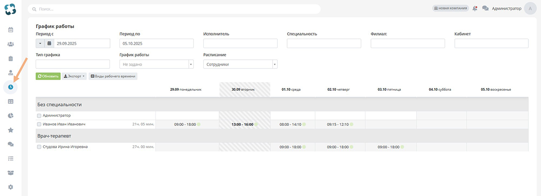
Task: Click the Исполнитель input field
Action: 240,43
